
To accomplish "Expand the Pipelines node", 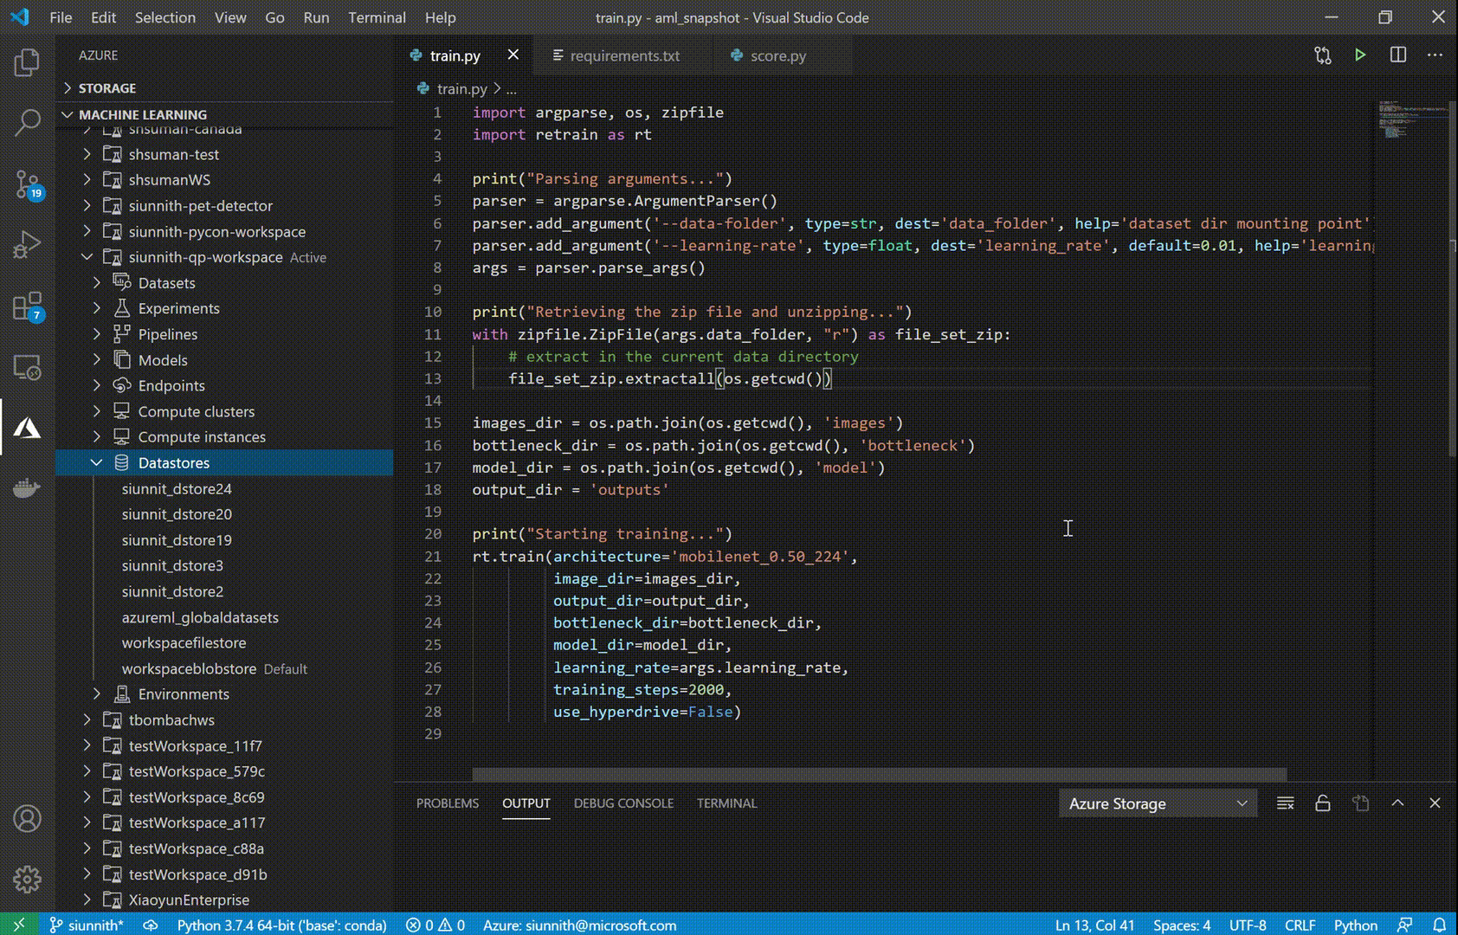I will [x=97, y=334].
